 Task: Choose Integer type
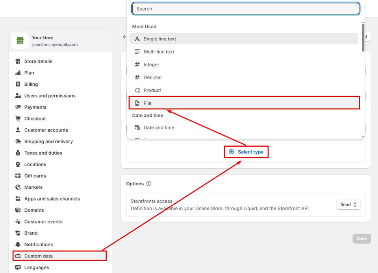pyautogui.click(x=244, y=65)
